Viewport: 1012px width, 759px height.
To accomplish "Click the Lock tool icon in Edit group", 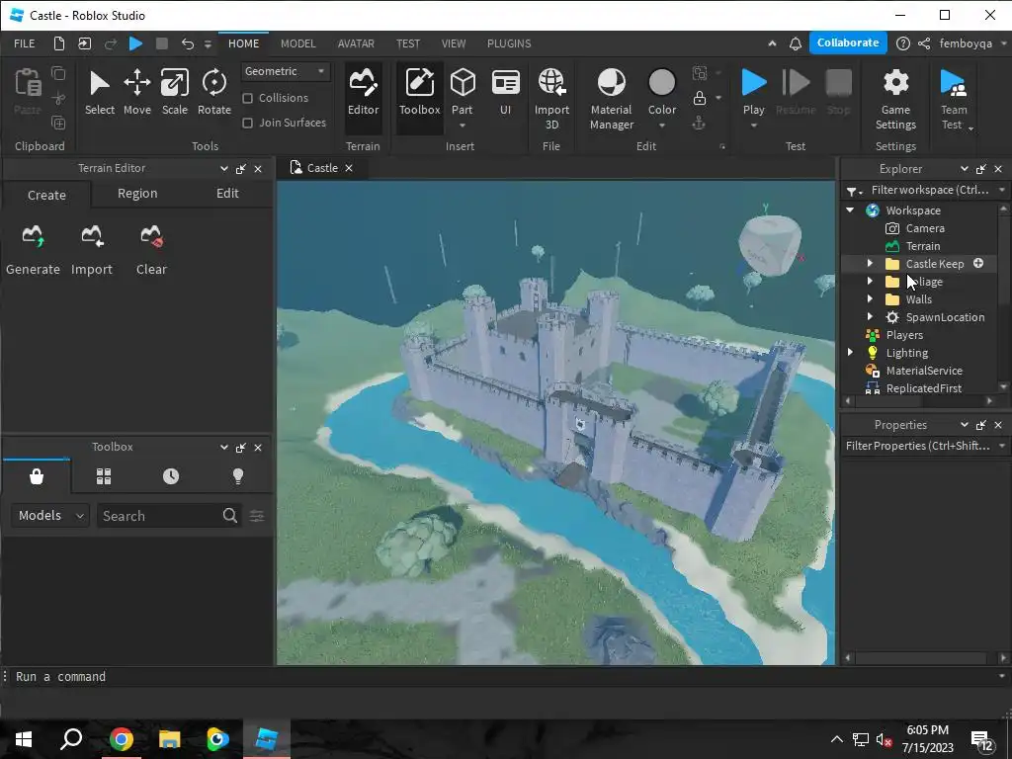I will pos(699,98).
